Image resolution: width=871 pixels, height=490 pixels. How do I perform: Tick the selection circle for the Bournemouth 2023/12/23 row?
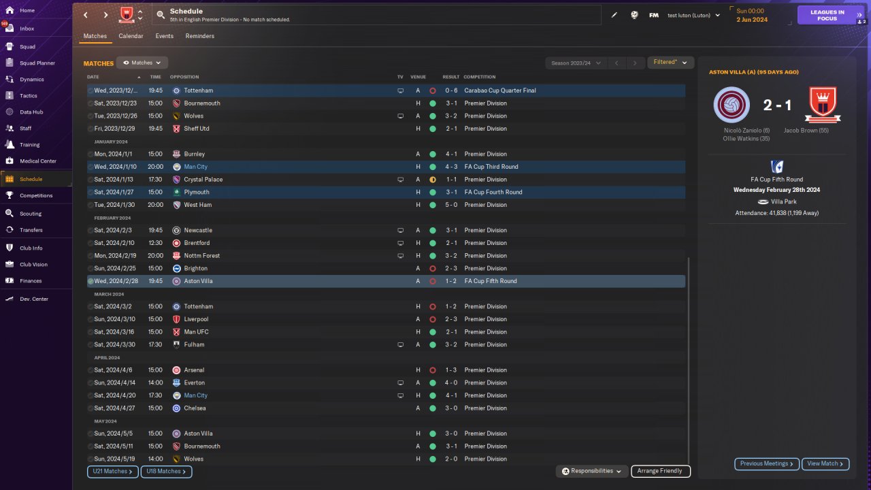tap(91, 103)
